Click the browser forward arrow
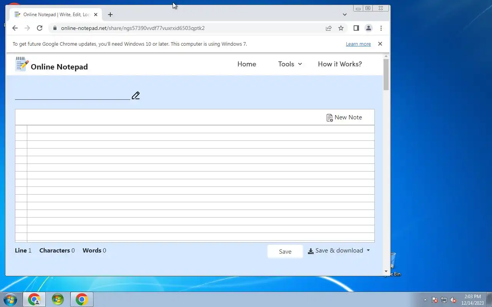The image size is (492, 307). 27,28
